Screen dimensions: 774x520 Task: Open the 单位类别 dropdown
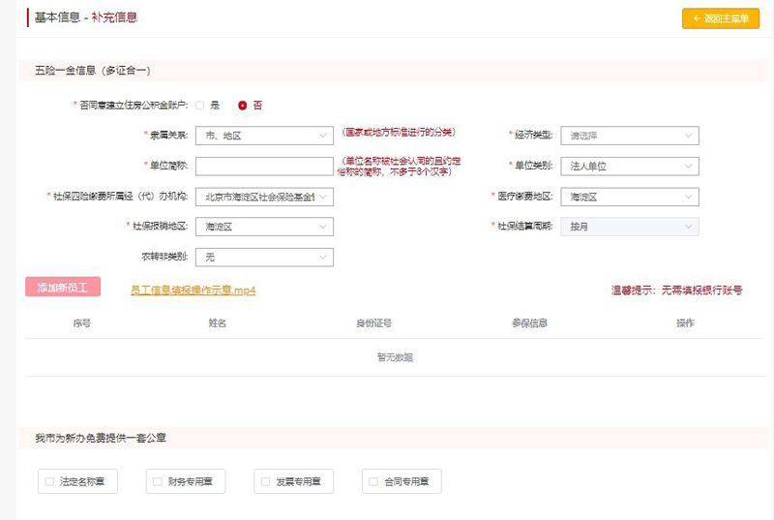(630, 166)
